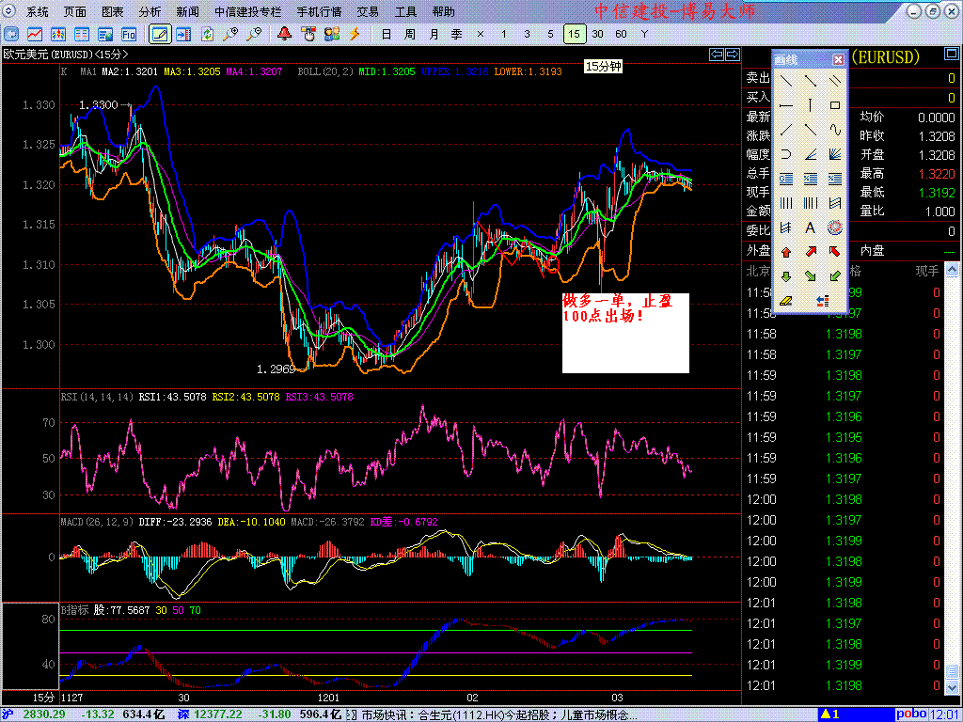Switch to 5-minute period
The height and width of the screenshot is (722, 963).
pos(550,35)
